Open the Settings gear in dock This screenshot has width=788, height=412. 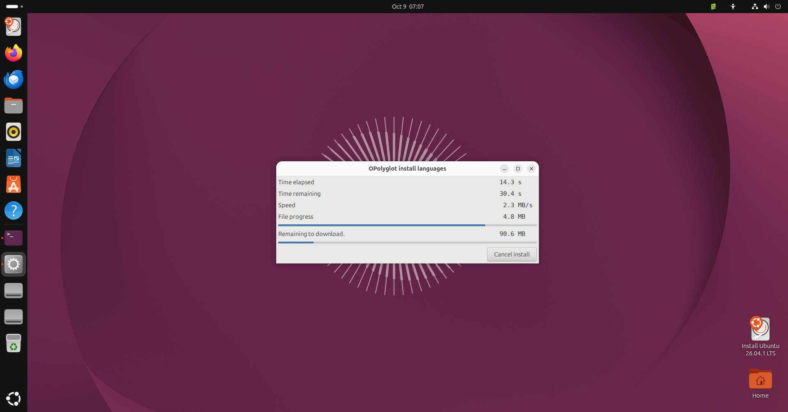point(14,264)
